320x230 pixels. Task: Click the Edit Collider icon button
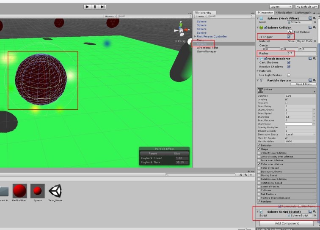[290, 32]
